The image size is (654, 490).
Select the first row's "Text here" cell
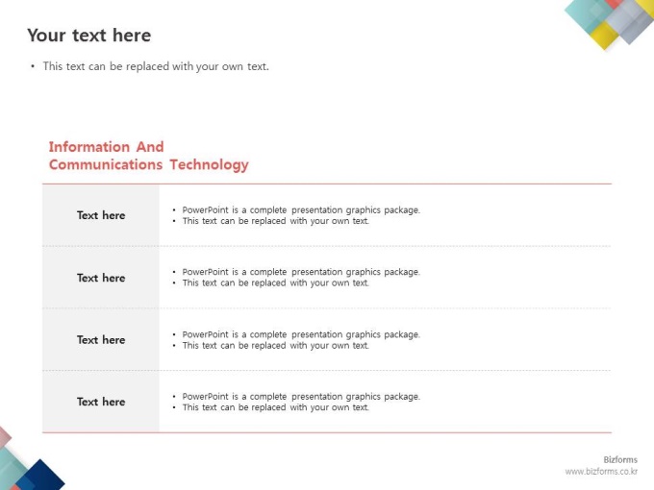tap(101, 215)
